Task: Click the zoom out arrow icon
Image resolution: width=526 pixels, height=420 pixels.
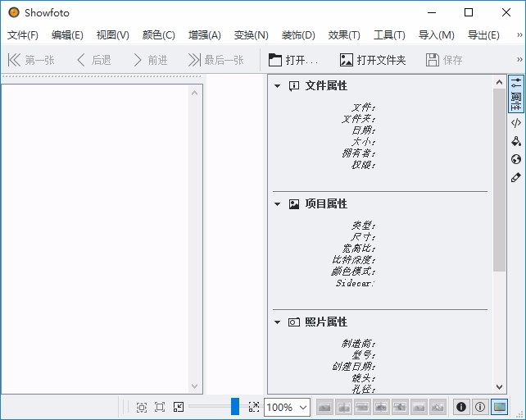Action: 179,407
